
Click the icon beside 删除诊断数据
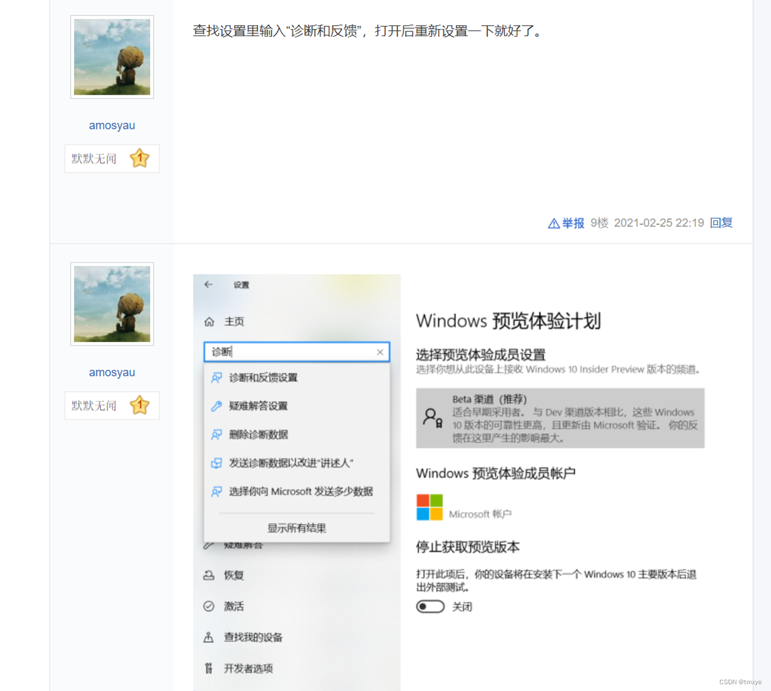coord(216,435)
